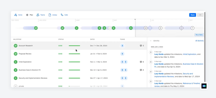Click Initial Exploration green number 1 badge
The height and width of the screenshot is (98, 216).
(x=16, y=62)
